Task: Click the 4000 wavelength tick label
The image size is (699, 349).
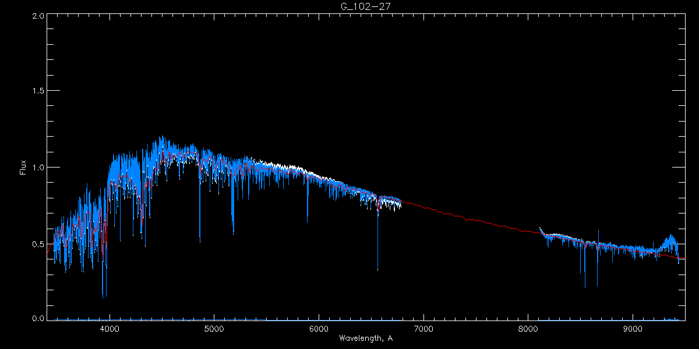Action: pyautogui.click(x=109, y=329)
